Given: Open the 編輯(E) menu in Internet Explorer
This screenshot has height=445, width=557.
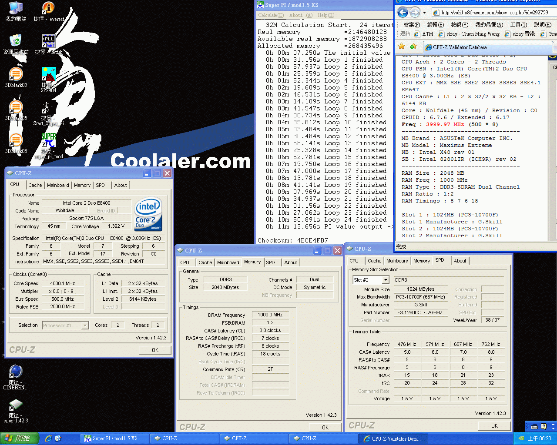Looking at the screenshot, I should tap(435, 25).
